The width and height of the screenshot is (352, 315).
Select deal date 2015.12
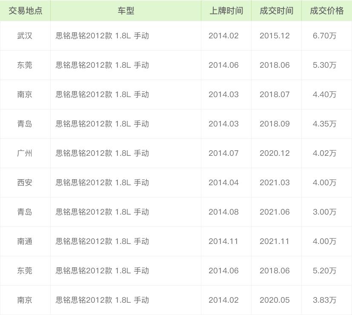(x=275, y=36)
